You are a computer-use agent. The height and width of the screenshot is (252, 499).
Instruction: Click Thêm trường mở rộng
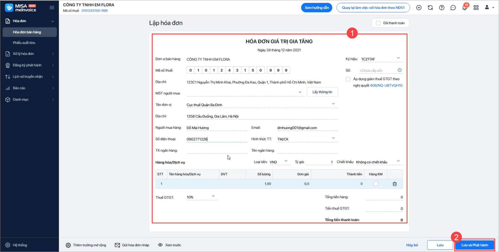[86, 245]
